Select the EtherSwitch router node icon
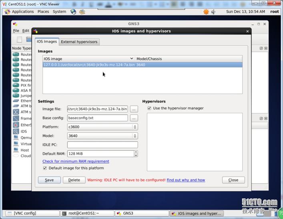The height and width of the screenshot is (219, 283). click(16, 125)
